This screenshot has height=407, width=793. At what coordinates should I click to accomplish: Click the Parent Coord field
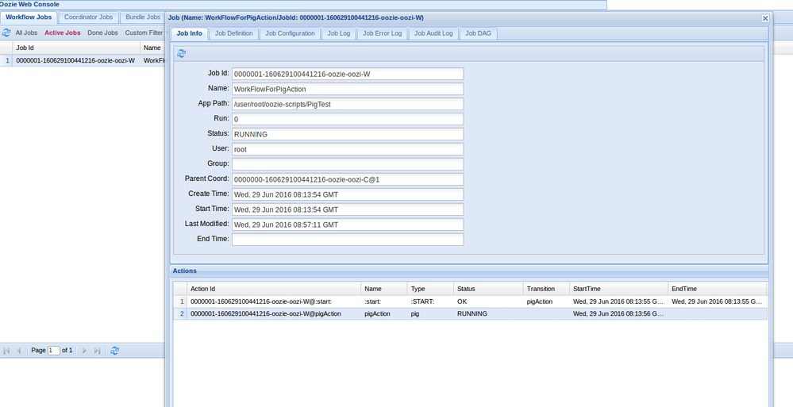348,179
